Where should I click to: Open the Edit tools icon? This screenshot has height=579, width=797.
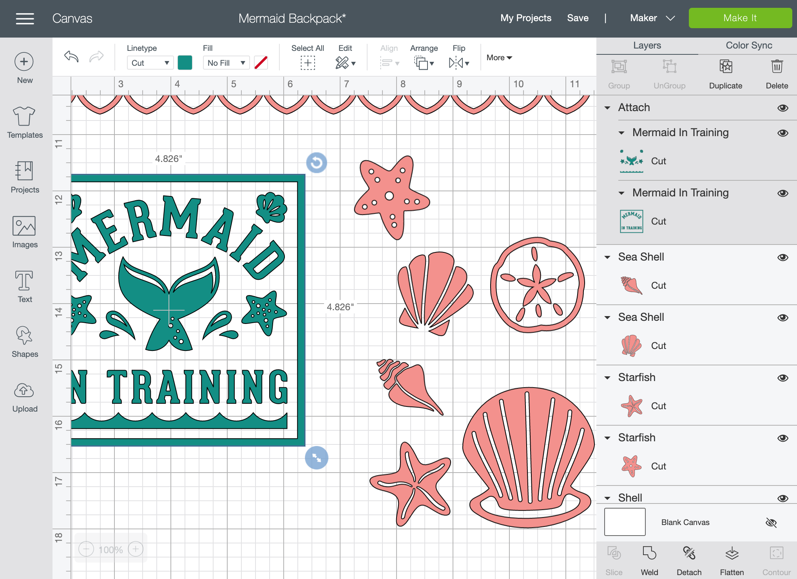click(x=345, y=63)
